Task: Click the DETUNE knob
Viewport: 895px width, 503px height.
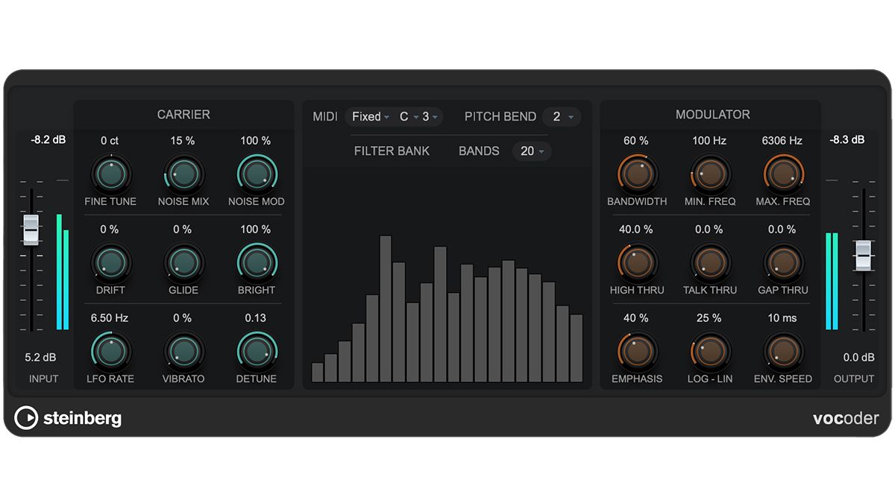Action: coord(257,352)
